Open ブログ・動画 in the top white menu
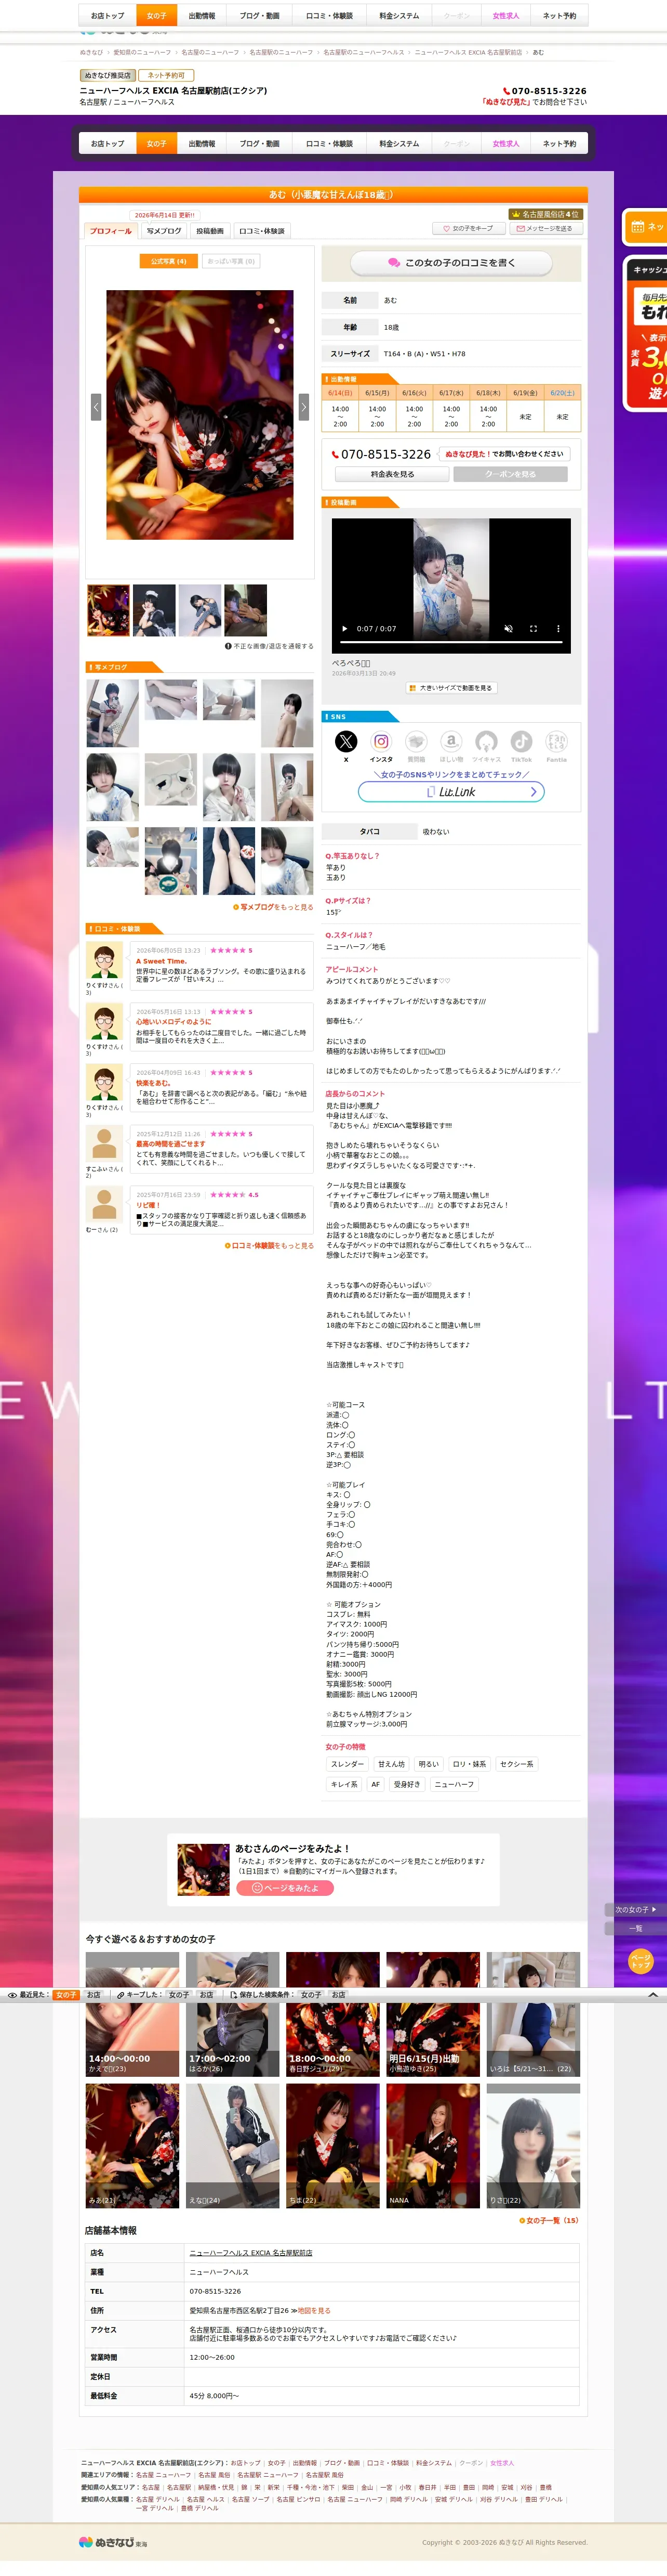This screenshot has height=2576, width=667. tap(260, 16)
